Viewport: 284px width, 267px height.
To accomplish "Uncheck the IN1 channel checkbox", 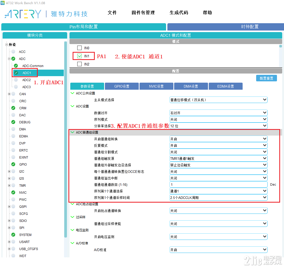I will [79, 56].
